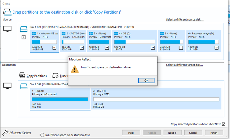The height and width of the screenshot is (139, 230).
Task: Click 'Select a different target disk' link
Action: pyautogui.click(x=185, y=65)
